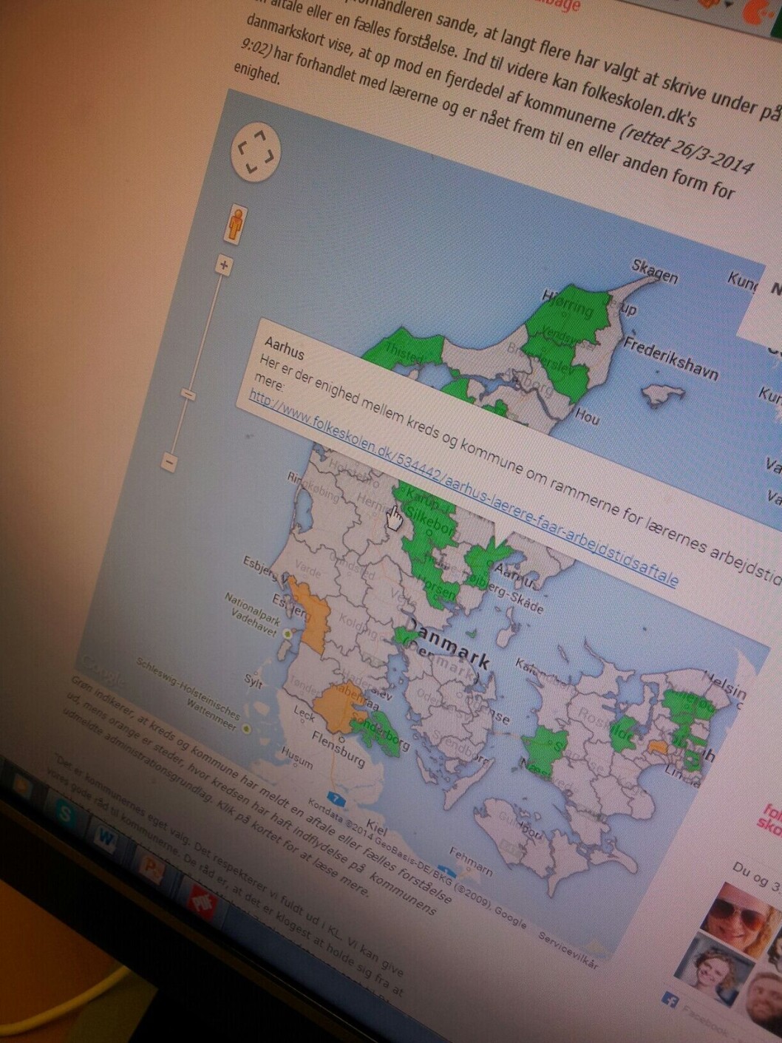This screenshot has width=782, height=1043.
Task: Click the Frederikshavn map label
Action: pos(670,357)
